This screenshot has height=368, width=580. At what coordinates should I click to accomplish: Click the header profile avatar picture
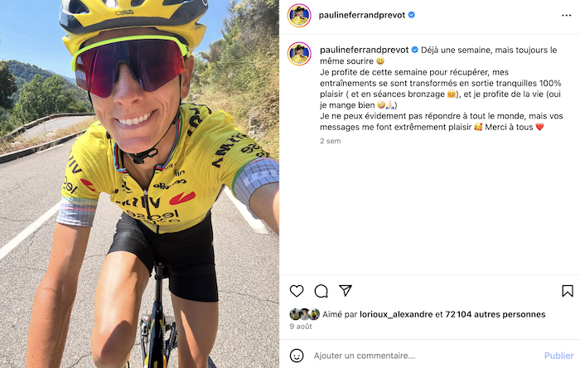(299, 16)
